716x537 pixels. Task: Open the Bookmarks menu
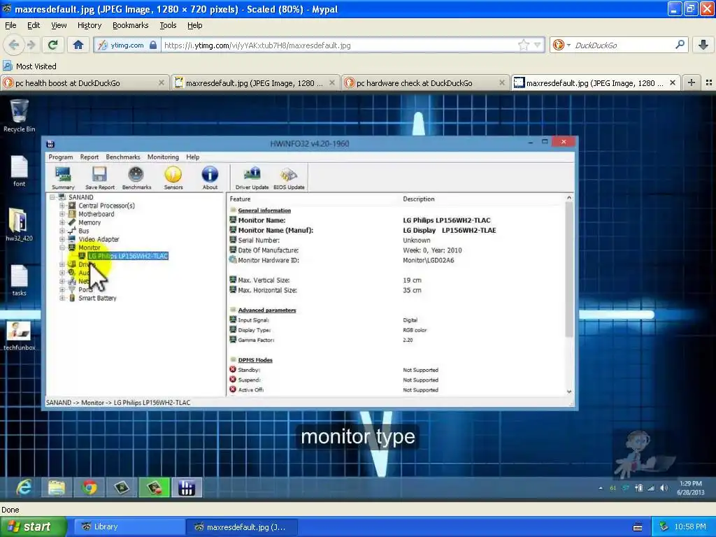coord(130,25)
